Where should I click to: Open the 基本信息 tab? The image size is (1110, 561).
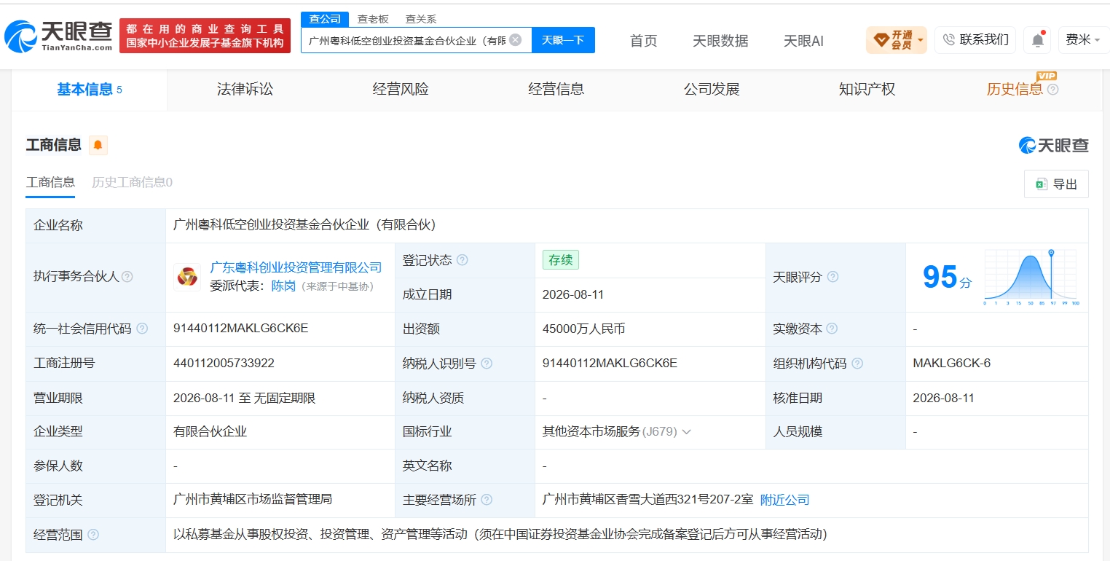(x=90, y=90)
